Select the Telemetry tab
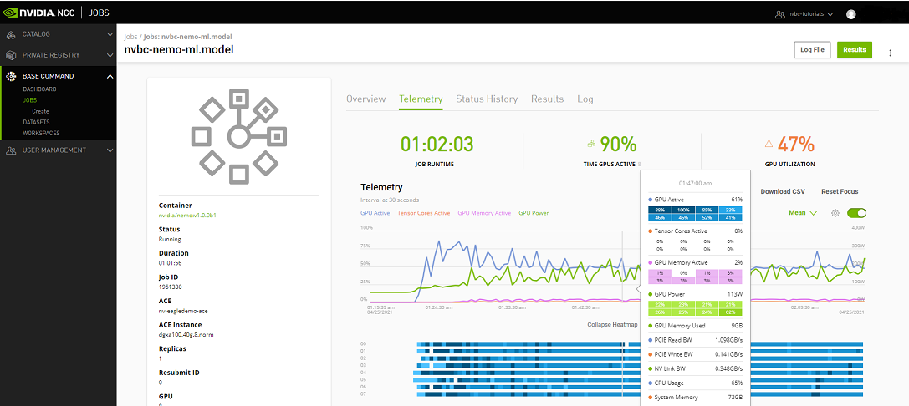This screenshot has height=406, width=909. coord(421,99)
